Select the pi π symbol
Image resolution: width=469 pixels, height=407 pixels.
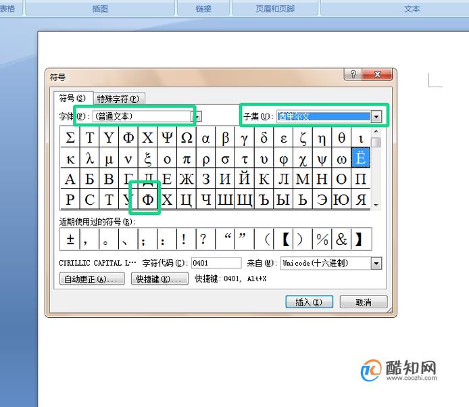click(x=187, y=158)
